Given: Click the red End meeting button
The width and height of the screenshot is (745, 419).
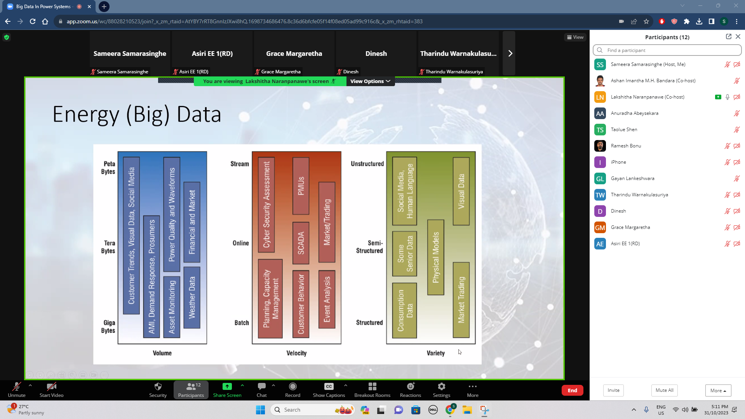Looking at the screenshot, I should [572, 390].
